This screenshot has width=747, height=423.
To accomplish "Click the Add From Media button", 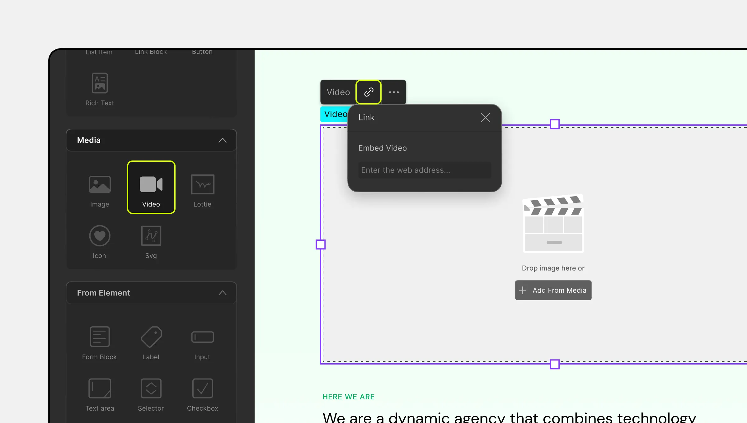I will coord(553,290).
